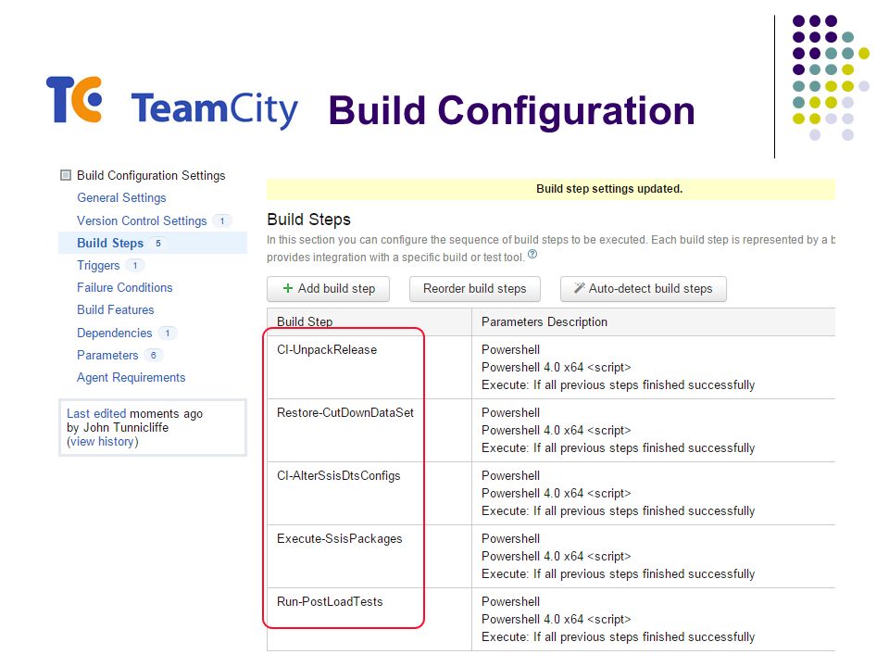Click the help question mark icon
The height and width of the screenshot is (667, 889).
pyautogui.click(x=532, y=254)
